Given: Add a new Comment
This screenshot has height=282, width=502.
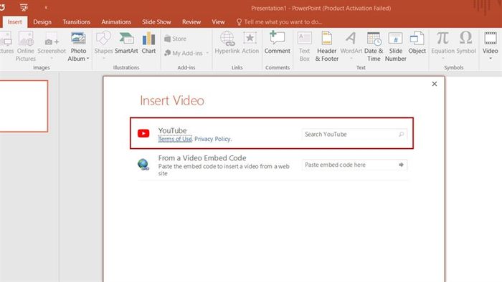Looking at the screenshot, I should pyautogui.click(x=278, y=43).
